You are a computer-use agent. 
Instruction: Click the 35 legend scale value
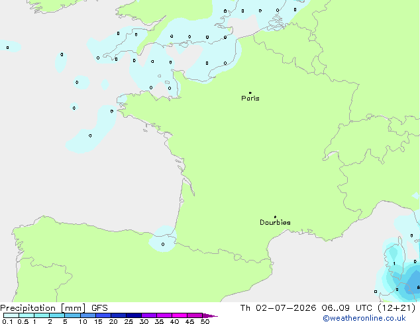(x=159, y=321)
